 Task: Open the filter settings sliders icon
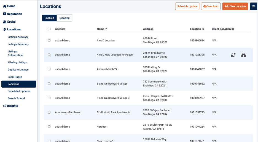pos(253,6)
